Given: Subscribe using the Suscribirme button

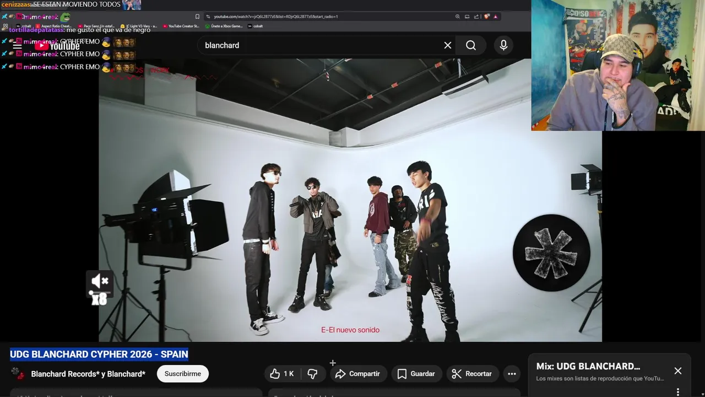Looking at the screenshot, I should (x=183, y=374).
